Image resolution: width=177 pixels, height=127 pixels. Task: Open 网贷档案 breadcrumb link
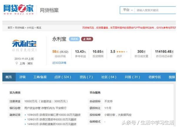tap(19, 28)
